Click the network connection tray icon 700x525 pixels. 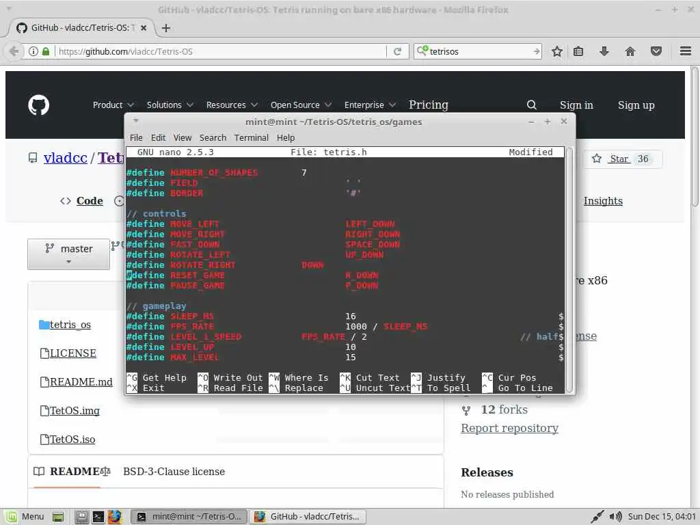pyautogui.click(x=597, y=517)
